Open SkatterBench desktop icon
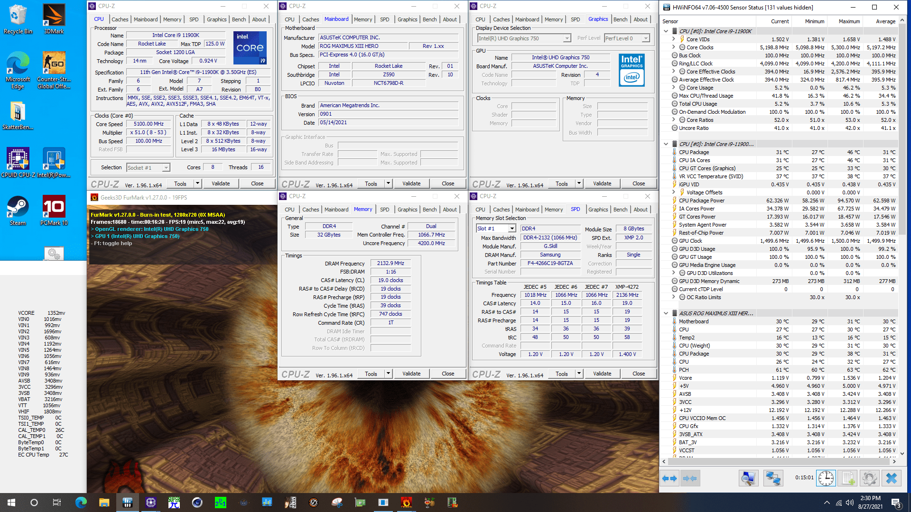The width and height of the screenshot is (911, 512). click(18, 116)
